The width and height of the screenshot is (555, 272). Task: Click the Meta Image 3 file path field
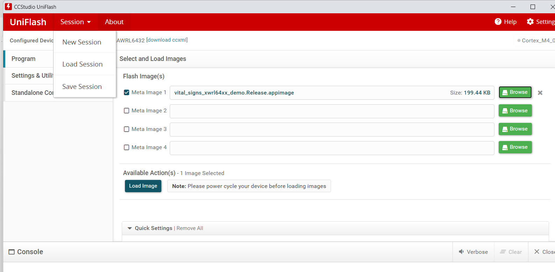[332, 130]
